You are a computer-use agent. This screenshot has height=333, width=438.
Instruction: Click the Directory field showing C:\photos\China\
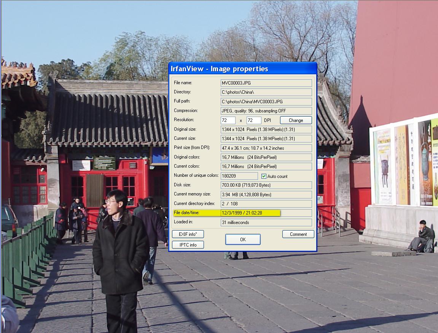(x=266, y=92)
